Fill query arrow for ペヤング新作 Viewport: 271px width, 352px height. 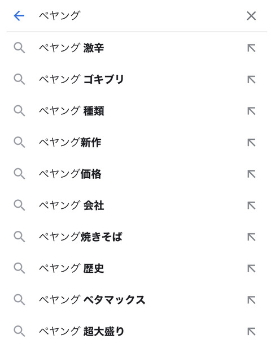[251, 142]
